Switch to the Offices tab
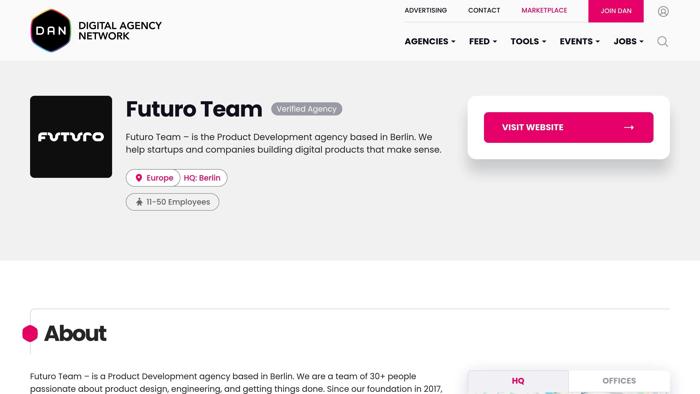The image size is (700, 394). (619, 381)
